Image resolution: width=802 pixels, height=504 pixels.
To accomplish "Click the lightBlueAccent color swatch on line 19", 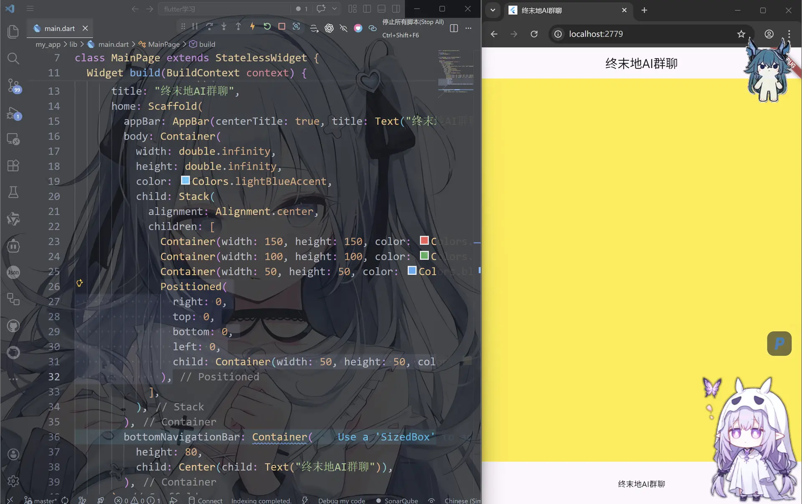I will (185, 180).
